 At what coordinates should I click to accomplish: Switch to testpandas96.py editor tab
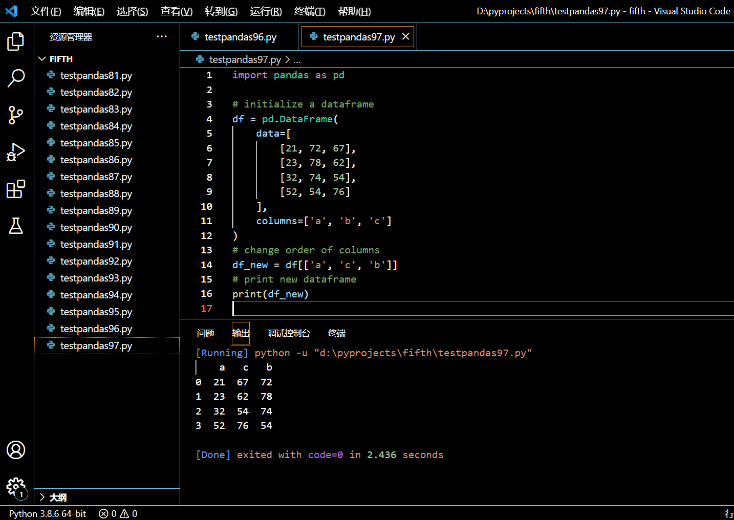[x=239, y=37]
